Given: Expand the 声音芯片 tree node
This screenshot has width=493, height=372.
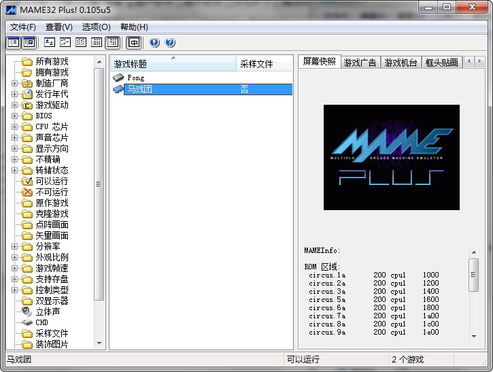Looking at the screenshot, I should tap(14, 138).
